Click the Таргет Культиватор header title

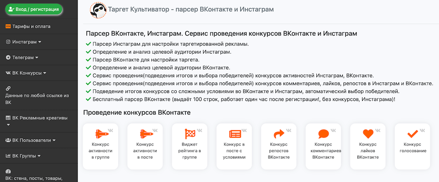pos(191,9)
